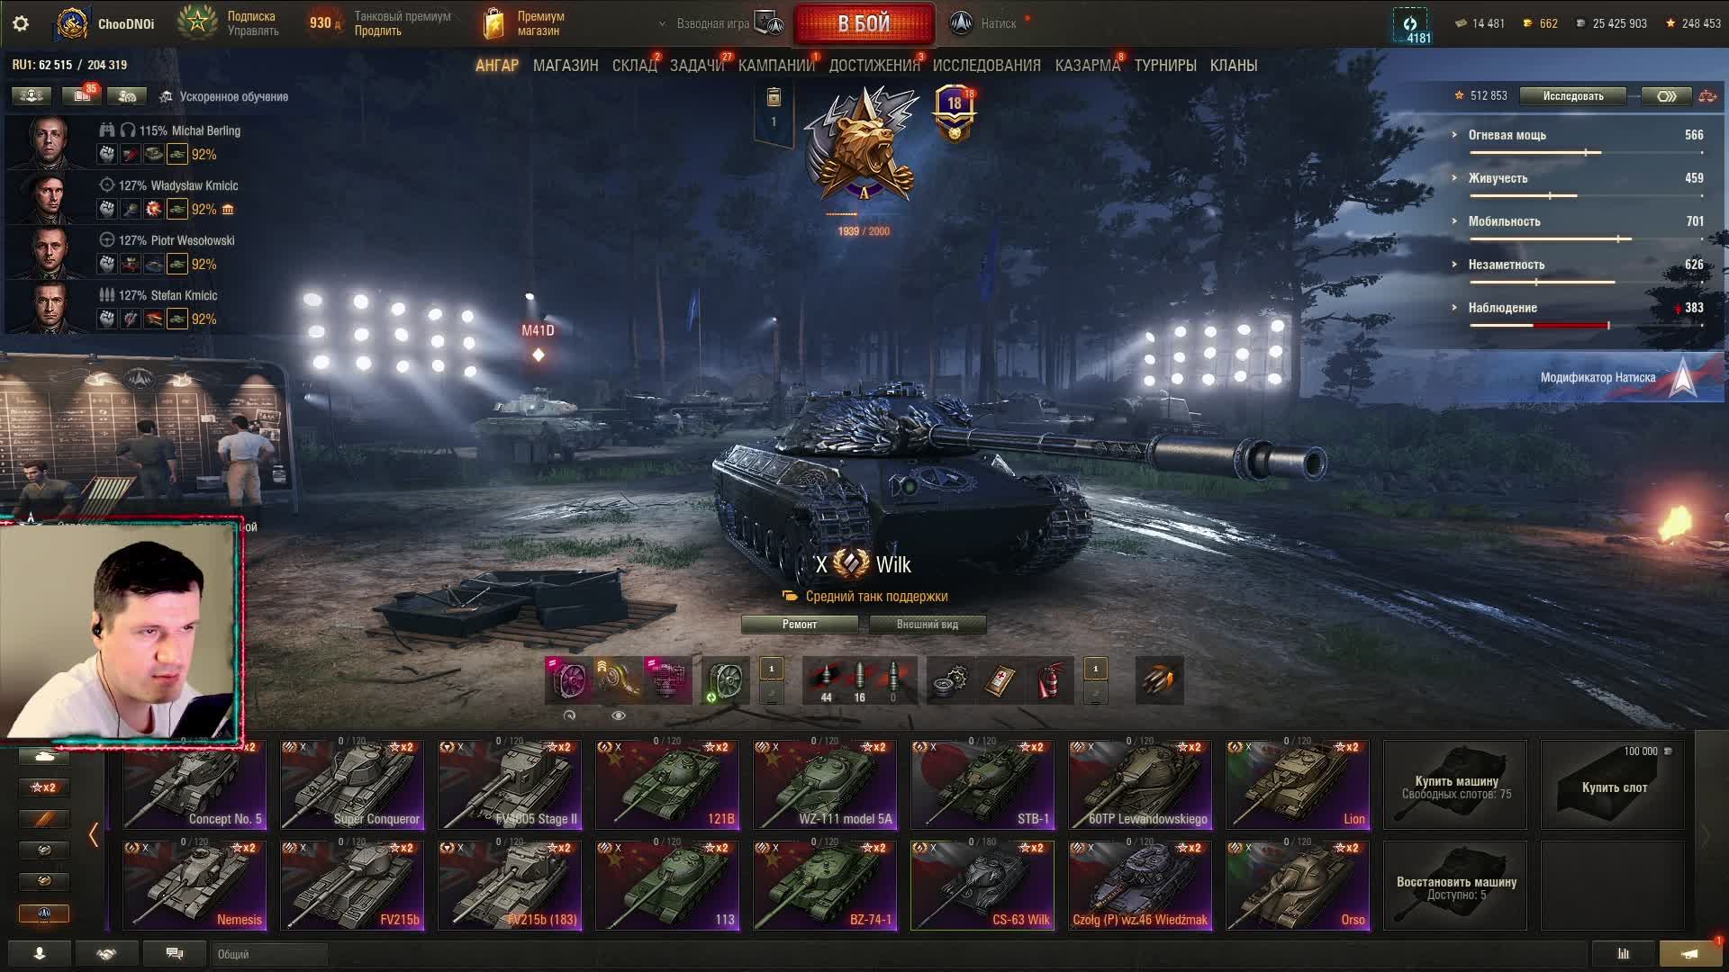Open the repair kit consumable slot
Viewport: 1729px width, 972px height.
point(951,680)
